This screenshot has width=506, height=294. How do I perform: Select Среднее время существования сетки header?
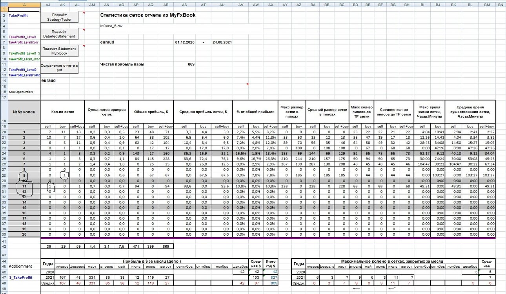click(470, 112)
